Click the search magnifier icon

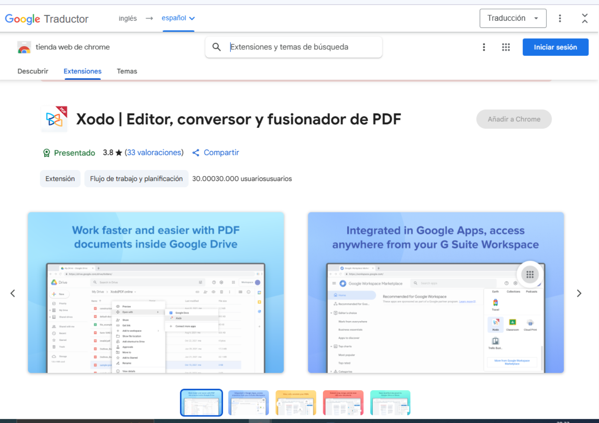click(x=217, y=47)
